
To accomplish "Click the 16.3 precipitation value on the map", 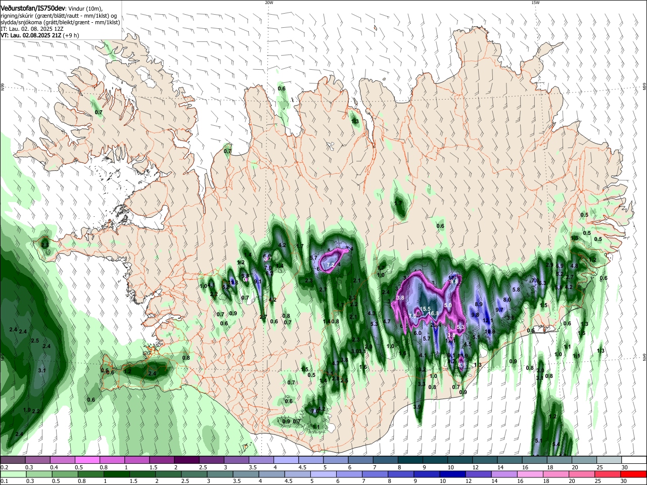I will [x=433, y=313].
